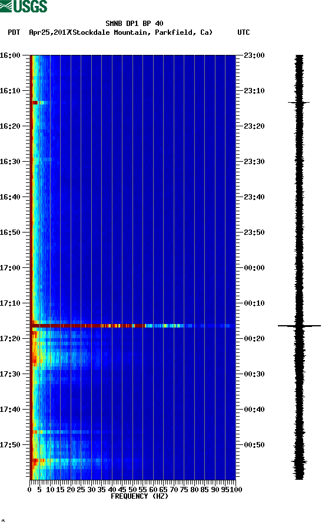Click the 17:00 PDT time label
Image resolution: width=325 pixels, height=527 pixels.
[10, 268]
